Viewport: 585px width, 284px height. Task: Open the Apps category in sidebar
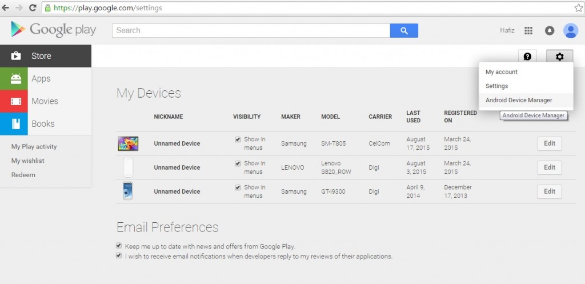41,79
